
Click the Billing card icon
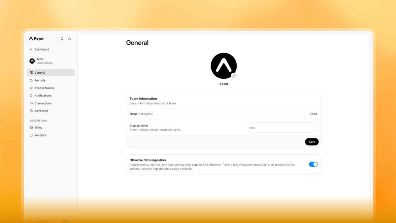(31, 128)
